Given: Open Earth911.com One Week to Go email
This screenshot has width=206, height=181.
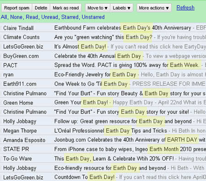Looking at the screenshot, I should (x=103, y=84).
